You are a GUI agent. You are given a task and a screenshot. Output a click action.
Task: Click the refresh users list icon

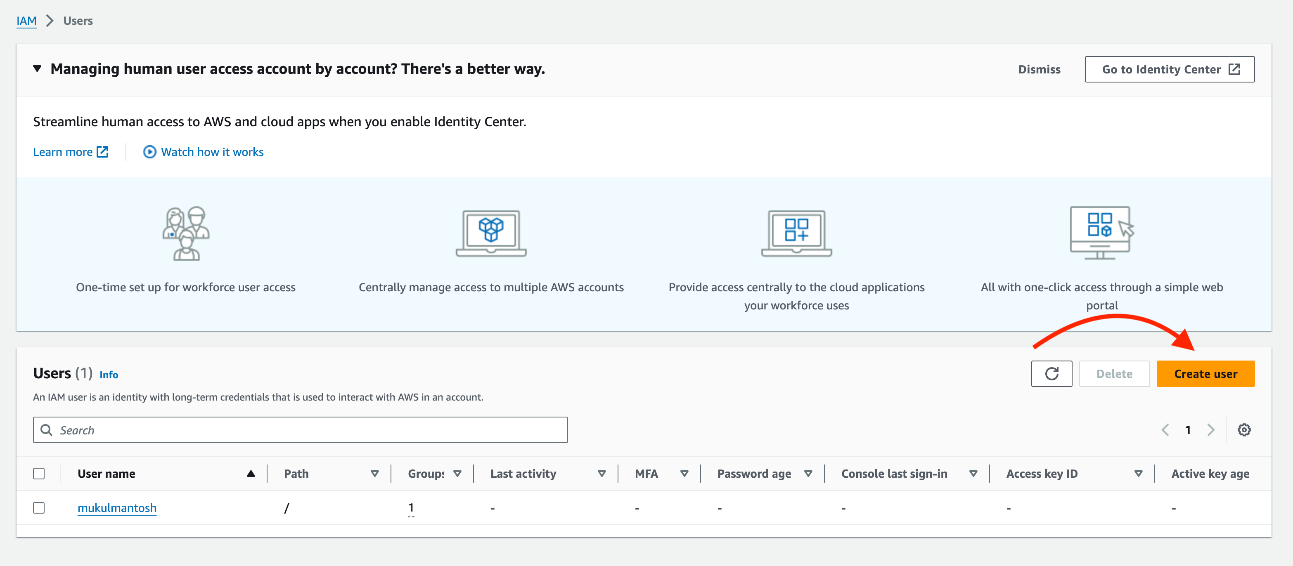click(1051, 374)
